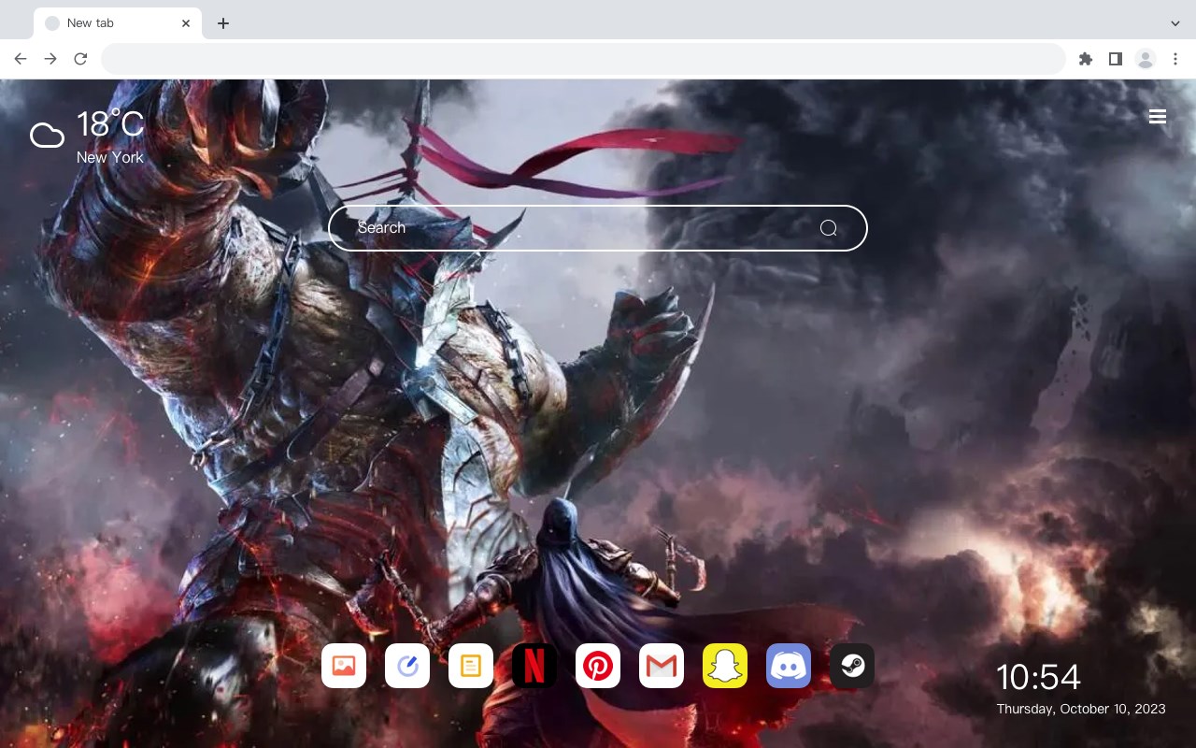1196x748 pixels.
Task: Close the New tab tab
Action: point(186,23)
